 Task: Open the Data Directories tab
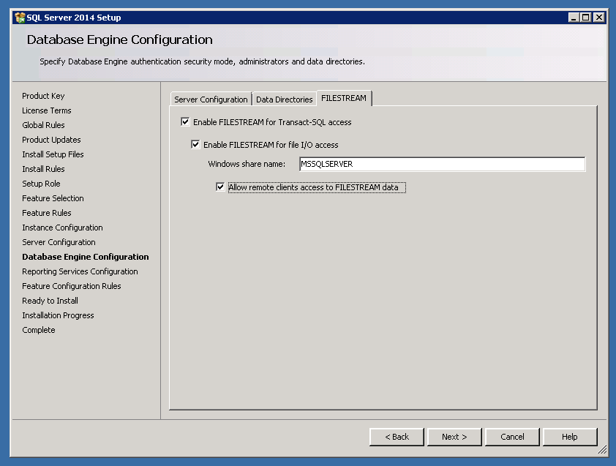coord(284,99)
